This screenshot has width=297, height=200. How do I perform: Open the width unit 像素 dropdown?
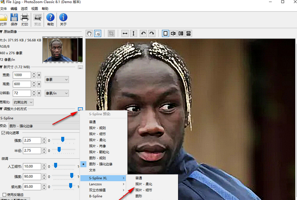click(x=57, y=80)
